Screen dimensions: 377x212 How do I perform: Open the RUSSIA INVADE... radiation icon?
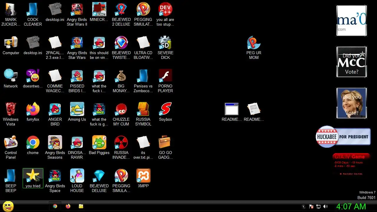[121, 147]
